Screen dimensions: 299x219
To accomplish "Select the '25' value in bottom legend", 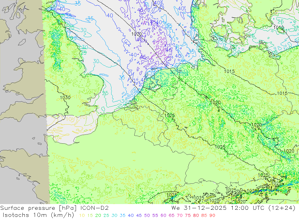I will pyautogui.click(x=106, y=215).
